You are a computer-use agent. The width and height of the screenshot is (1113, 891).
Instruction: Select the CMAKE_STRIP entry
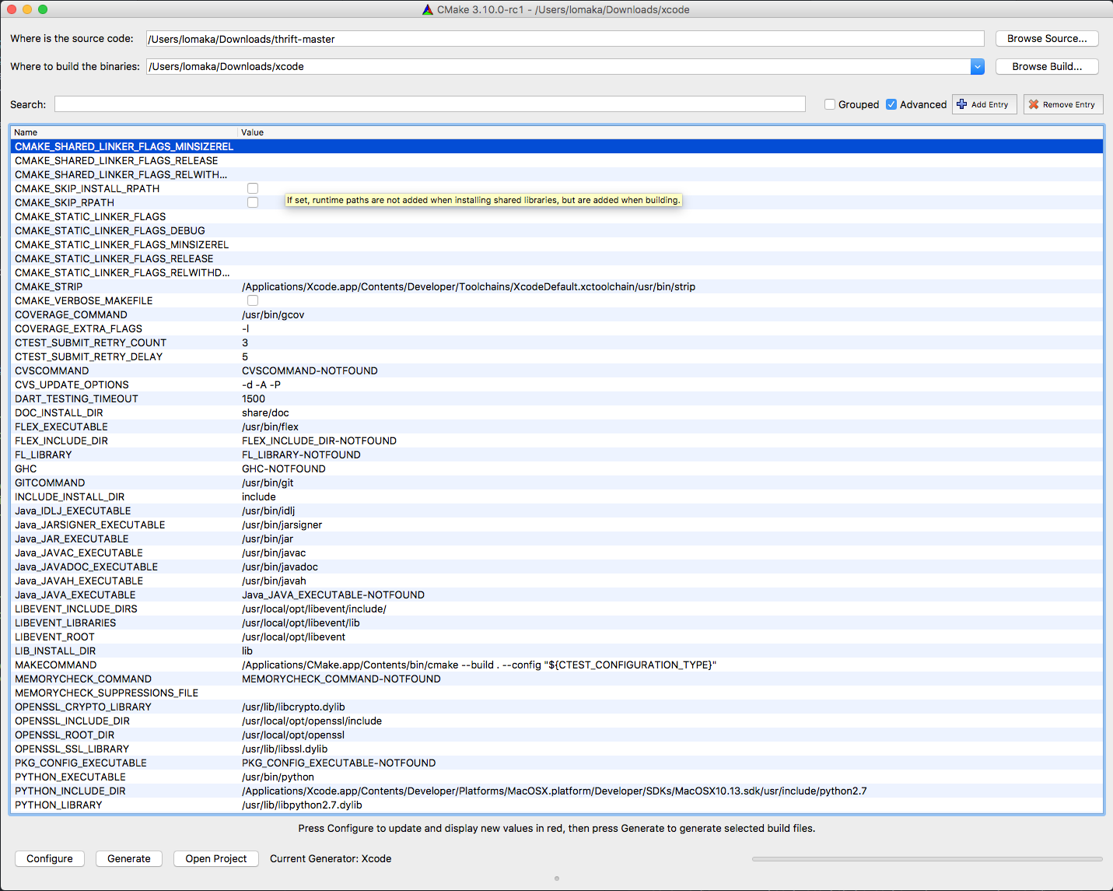click(x=557, y=286)
